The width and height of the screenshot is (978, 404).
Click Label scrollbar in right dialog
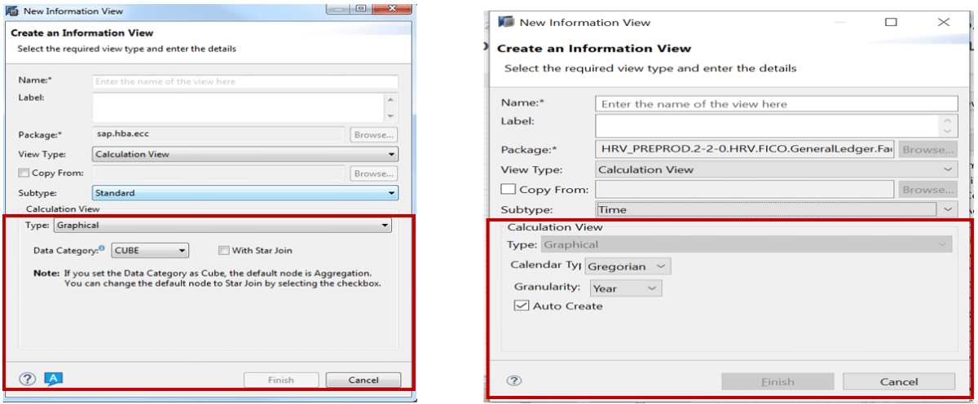click(x=949, y=126)
